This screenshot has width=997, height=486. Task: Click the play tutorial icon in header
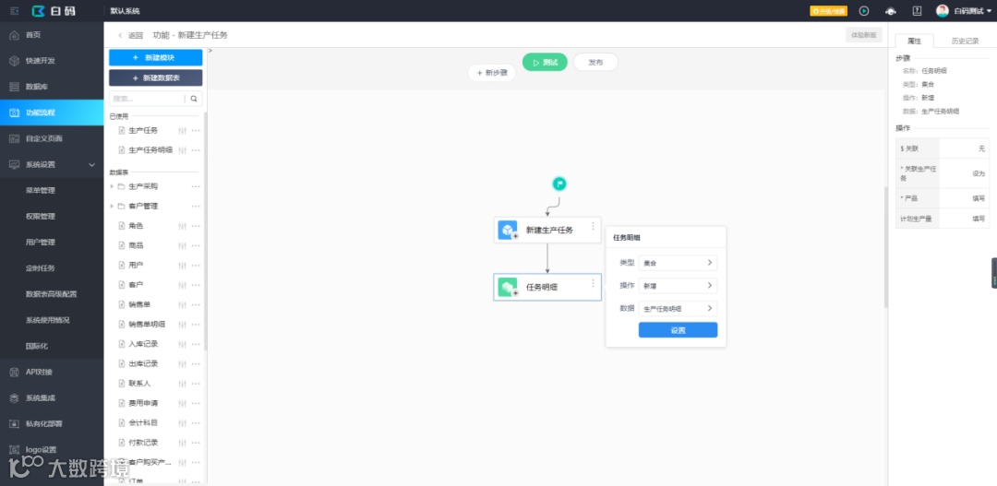[x=864, y=11]
